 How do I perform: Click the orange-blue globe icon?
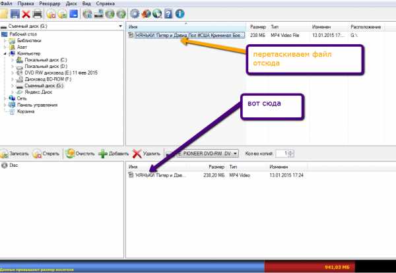tap(146, 14)
